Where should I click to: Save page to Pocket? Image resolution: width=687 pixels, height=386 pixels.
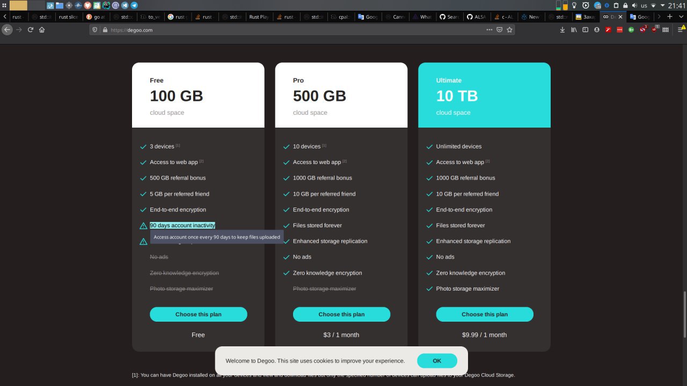(x=499, y=30)
